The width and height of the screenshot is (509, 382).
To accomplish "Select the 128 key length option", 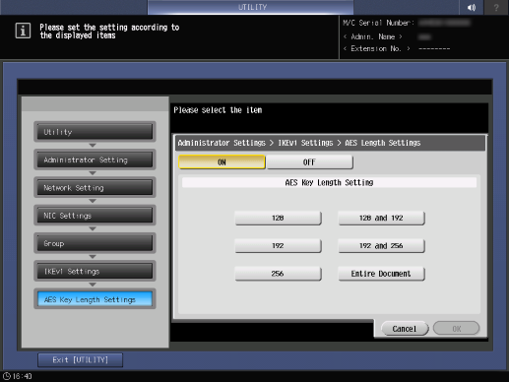I will [x=278, y=218].
